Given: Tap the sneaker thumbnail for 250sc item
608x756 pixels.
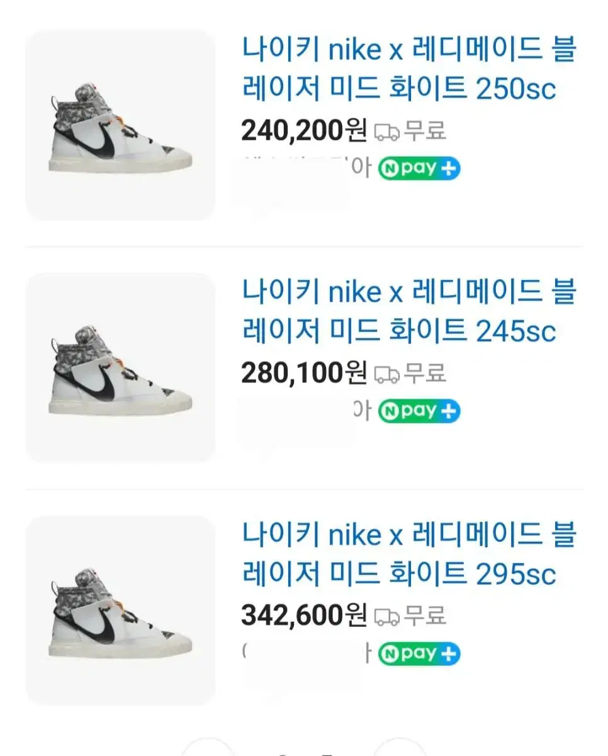Looking at the screenshot, I should 120,125.
